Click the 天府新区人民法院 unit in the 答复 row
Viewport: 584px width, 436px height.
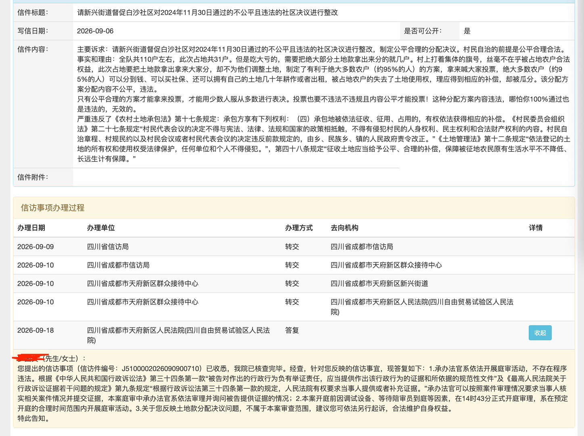(178, 335)
